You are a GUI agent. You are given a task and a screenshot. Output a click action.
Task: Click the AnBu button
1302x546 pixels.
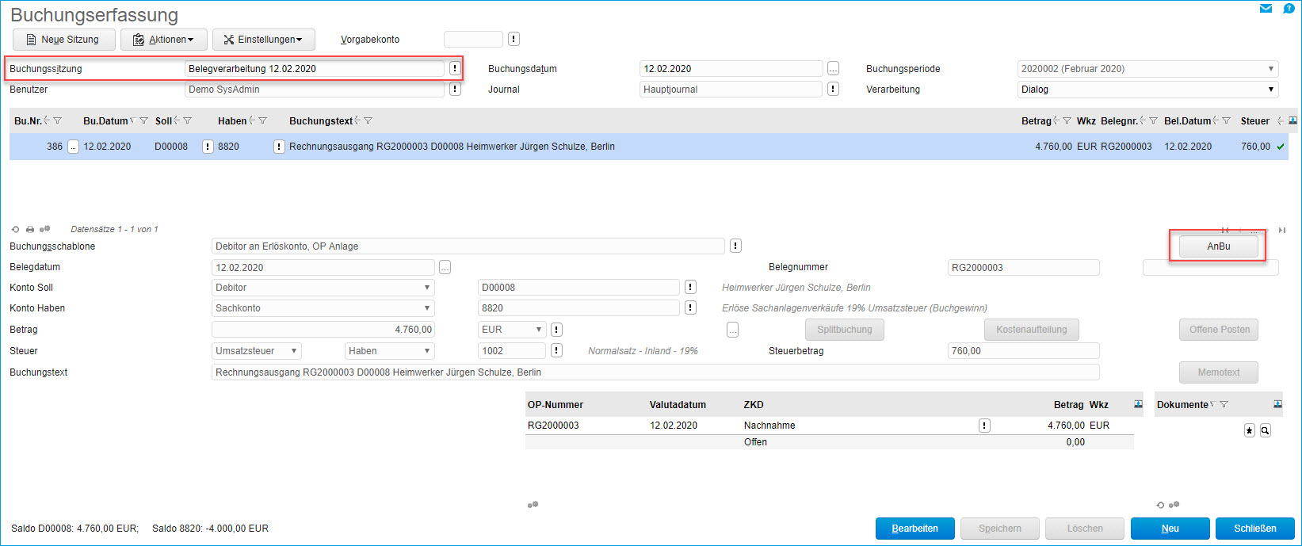(x=1218, y=246)
